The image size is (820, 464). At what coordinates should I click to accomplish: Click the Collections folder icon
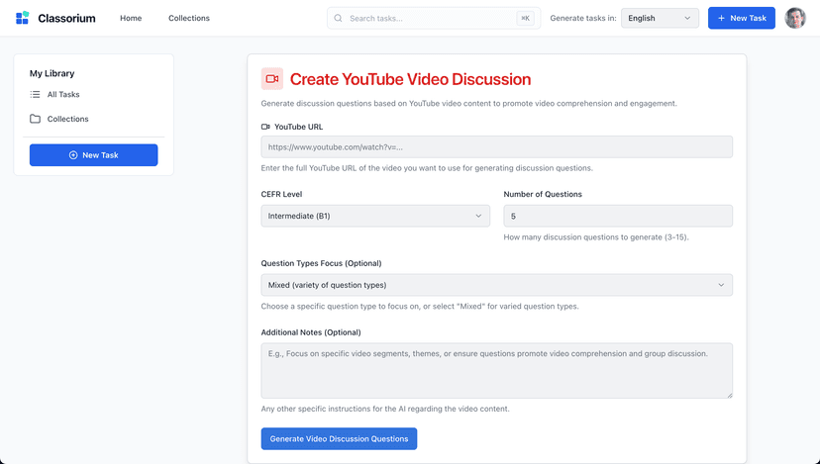tap(35, 119)
